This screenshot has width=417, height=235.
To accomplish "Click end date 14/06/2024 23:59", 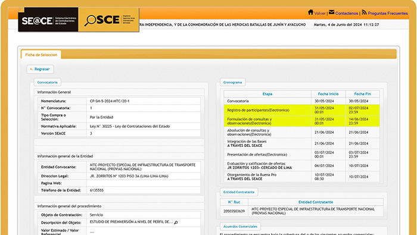I will (x=359, y=121).
